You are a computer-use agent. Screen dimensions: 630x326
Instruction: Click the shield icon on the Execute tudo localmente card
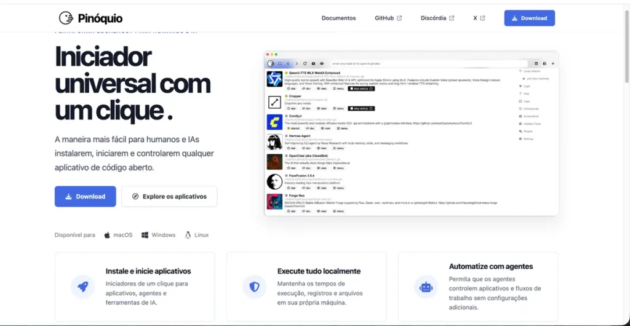(254, 287)
